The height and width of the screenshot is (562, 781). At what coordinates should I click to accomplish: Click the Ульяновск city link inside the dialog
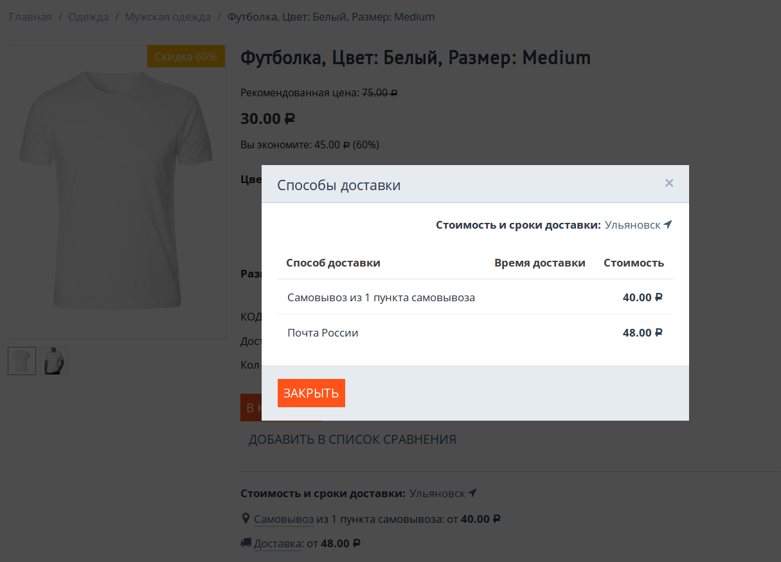click(633, 225)
